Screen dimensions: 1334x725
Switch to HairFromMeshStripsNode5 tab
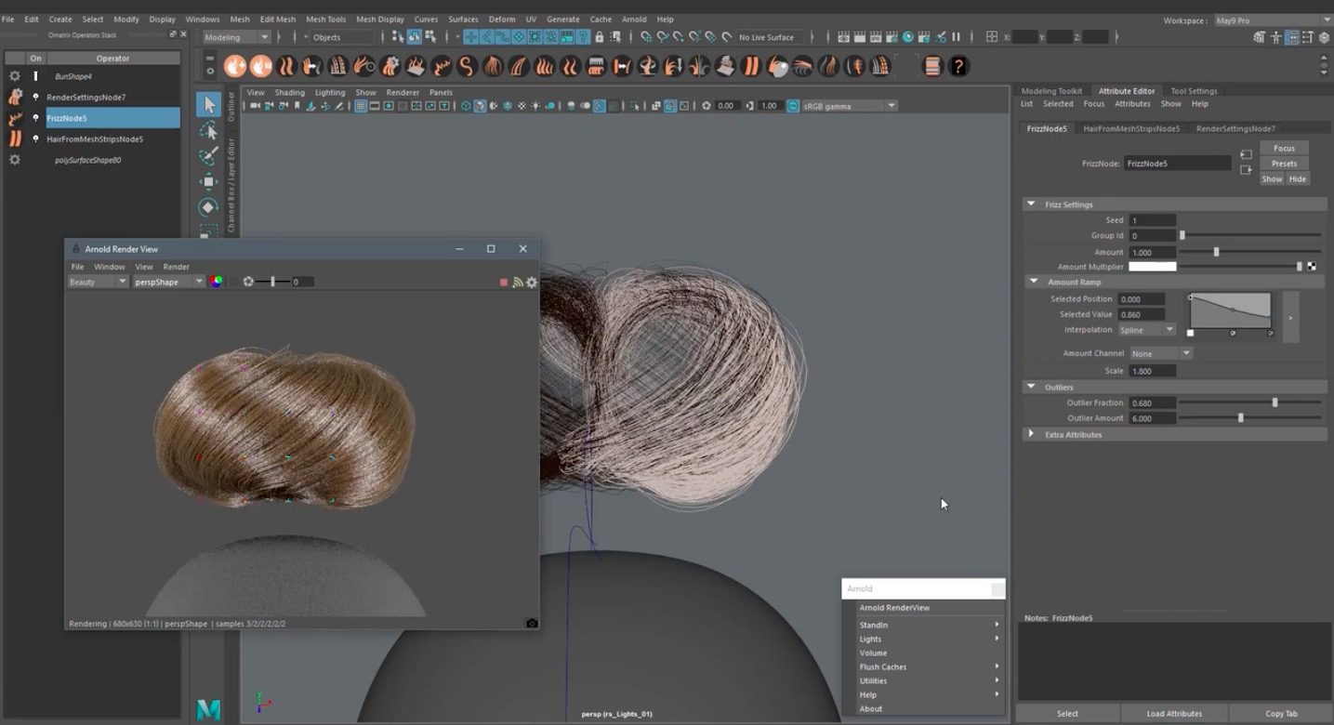click(1131, 128)
